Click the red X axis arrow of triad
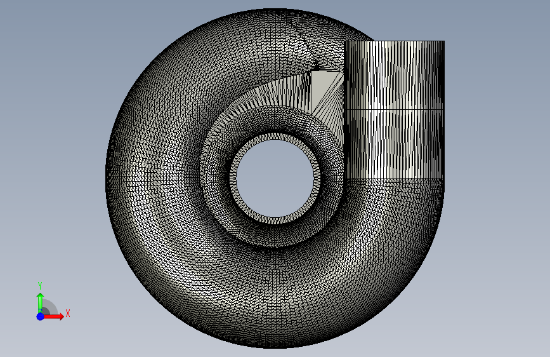 53,316
